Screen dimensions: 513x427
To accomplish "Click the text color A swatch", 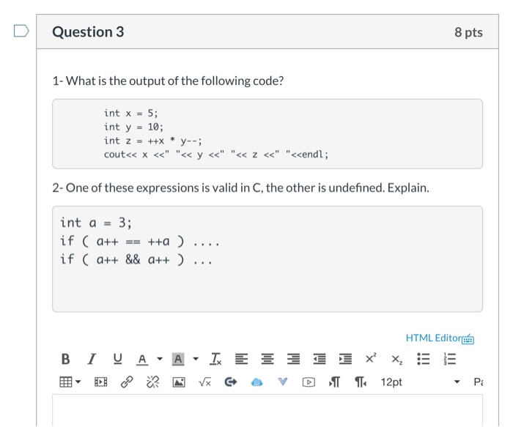I will tap(142, 359).
